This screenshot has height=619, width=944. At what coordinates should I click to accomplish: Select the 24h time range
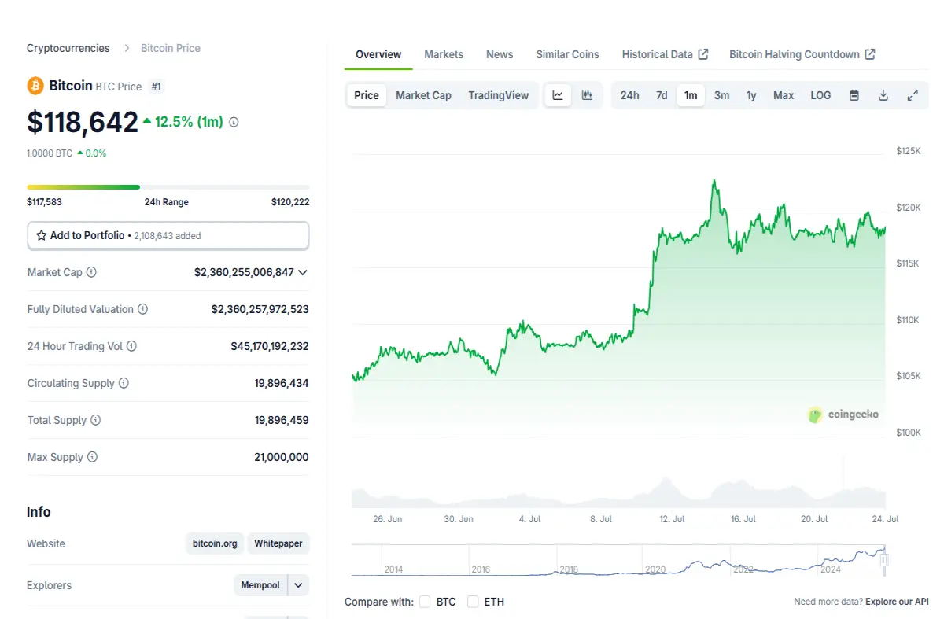629,95
